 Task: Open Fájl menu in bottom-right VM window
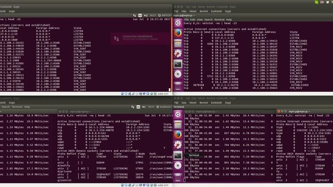coord(176,103)
